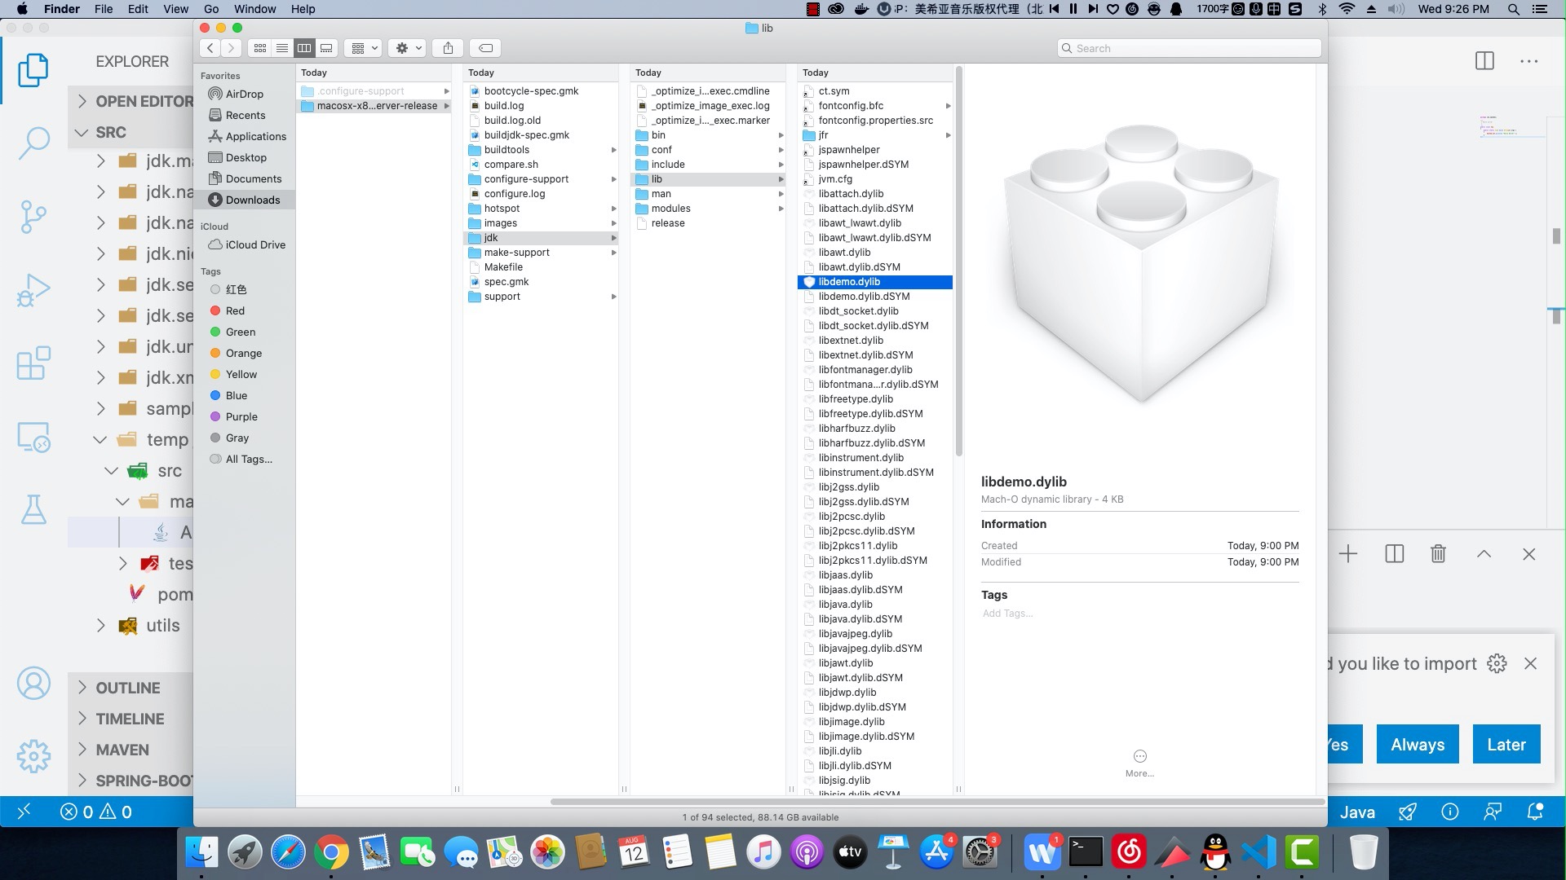Open Finder action gear dropdown

coord(407,48)
